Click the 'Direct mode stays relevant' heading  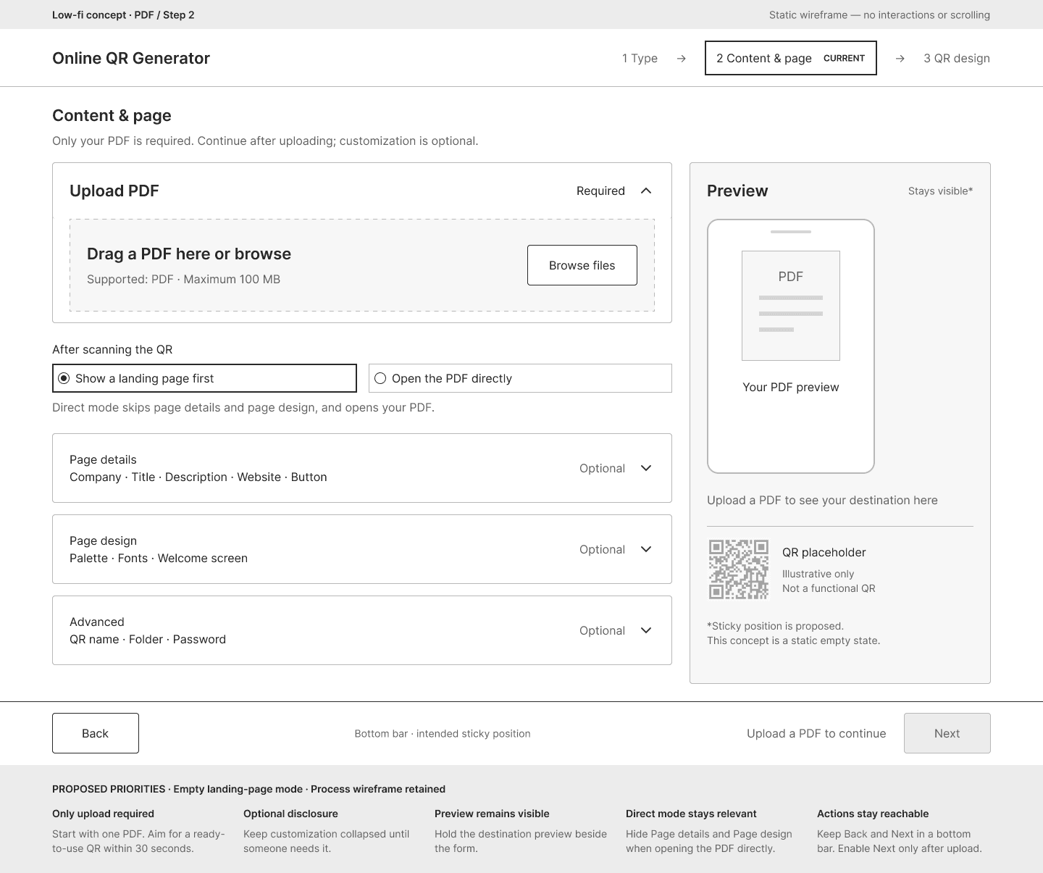coord(691,814)
